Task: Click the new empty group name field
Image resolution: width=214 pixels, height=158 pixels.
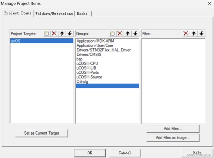Action: point(107,86)
